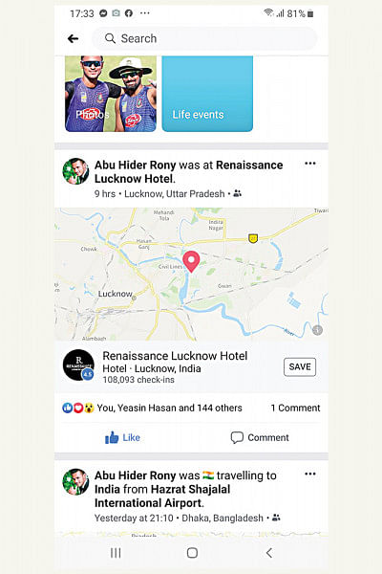Viewport: 382px width, 574px height.
Task: Open Hazrat Shajalal International Airport link
Action: coord(162,496)
